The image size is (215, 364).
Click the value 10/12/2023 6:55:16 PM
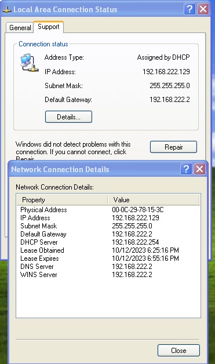coord(145,259)
